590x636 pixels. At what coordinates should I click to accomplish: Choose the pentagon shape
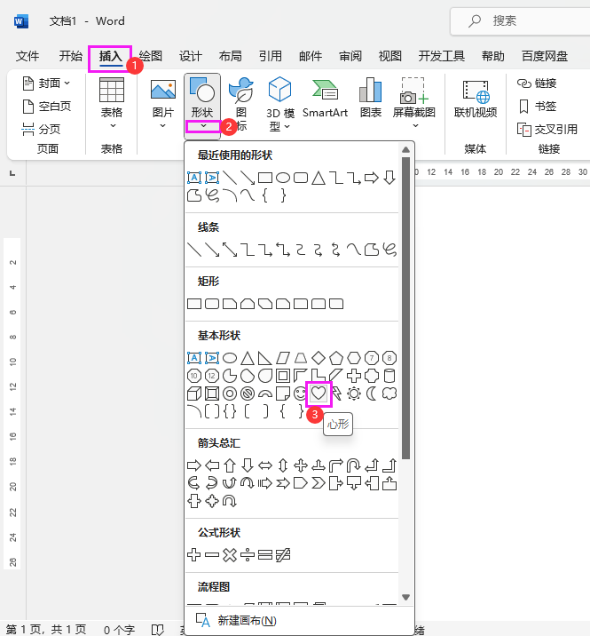click(x=336, y=358)
